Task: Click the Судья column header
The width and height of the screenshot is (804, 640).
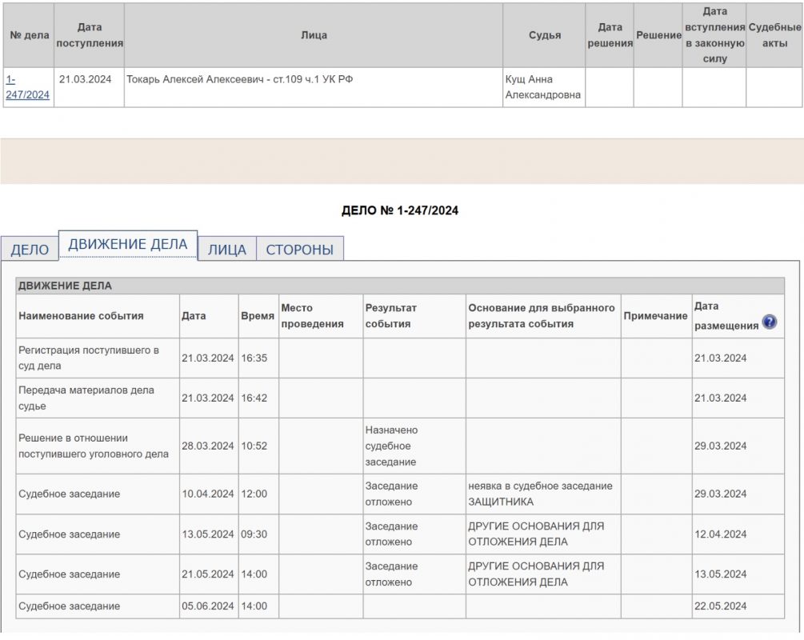Action: coord(544,35)
